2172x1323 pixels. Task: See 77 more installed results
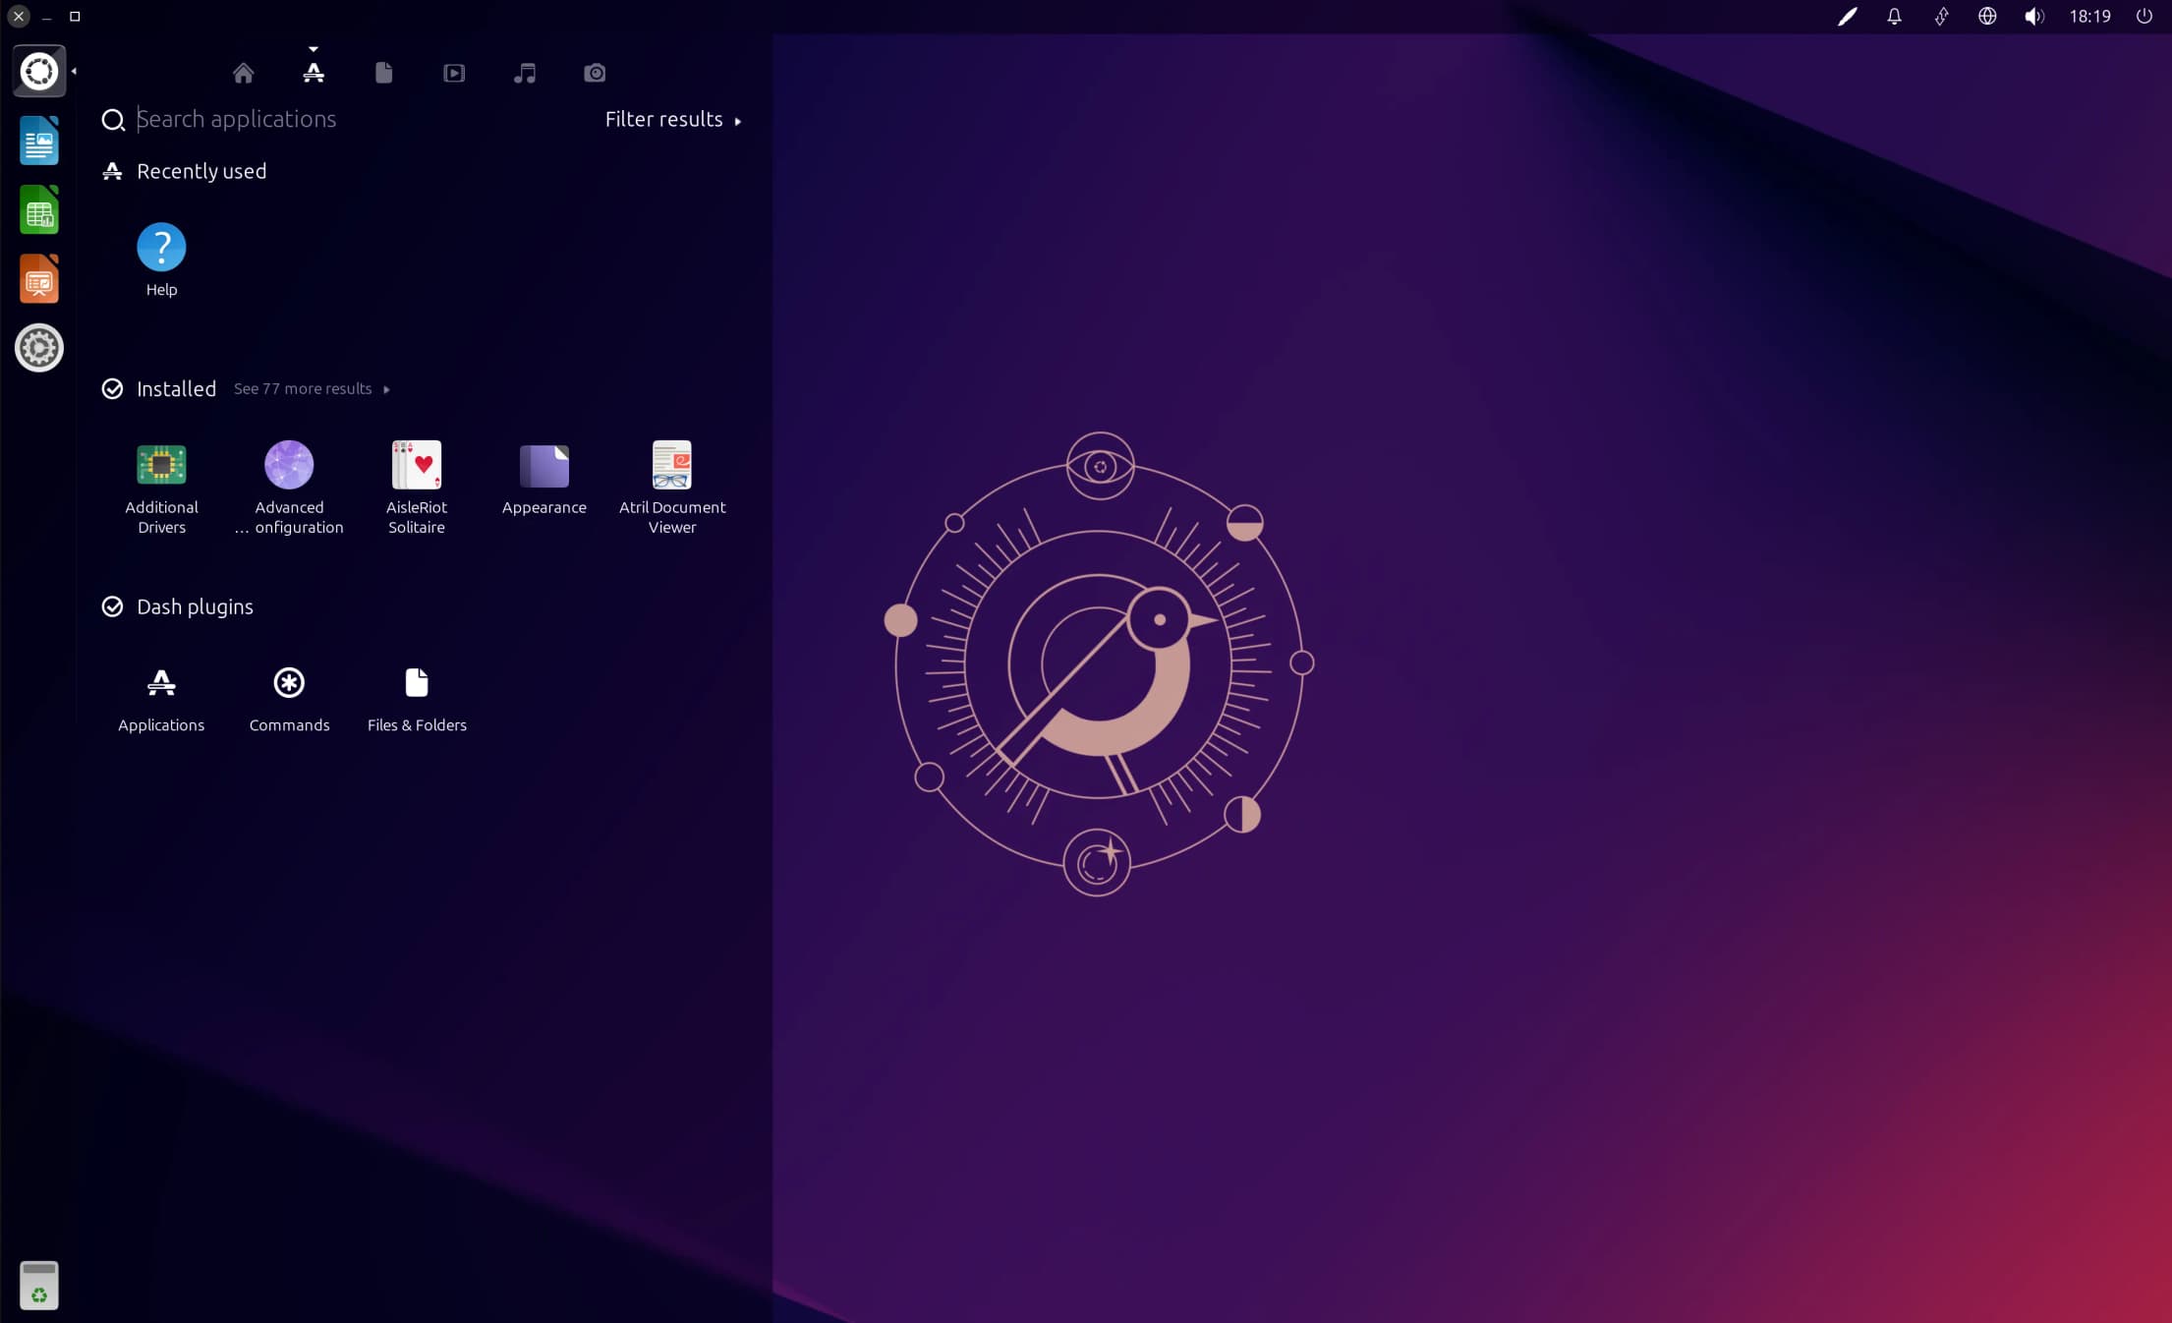coord(303,388)
